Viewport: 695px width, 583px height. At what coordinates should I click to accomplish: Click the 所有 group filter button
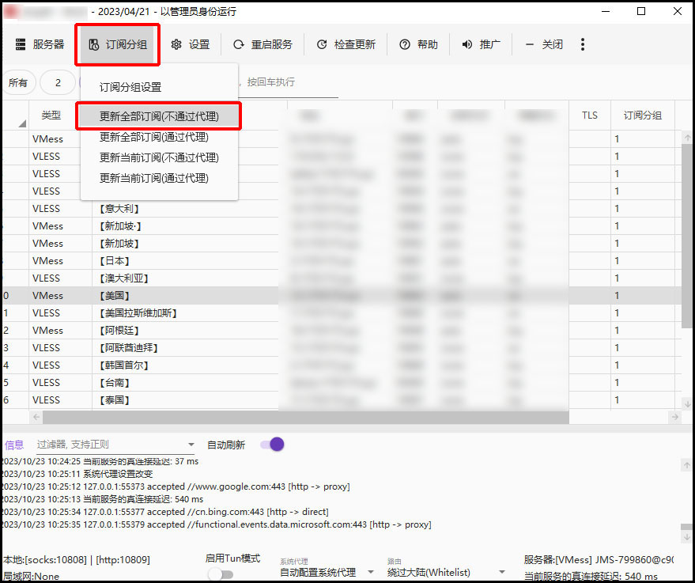pos(17,82)
